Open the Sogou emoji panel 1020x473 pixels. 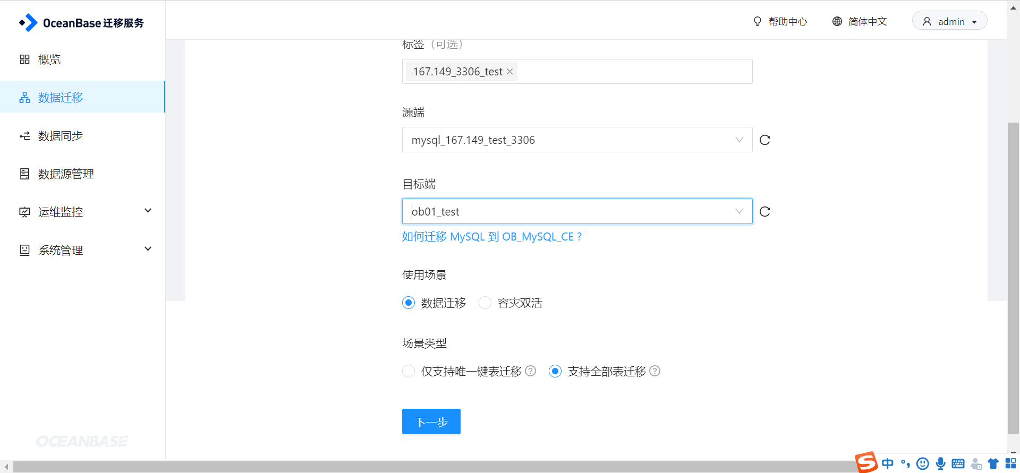[923, 463]
